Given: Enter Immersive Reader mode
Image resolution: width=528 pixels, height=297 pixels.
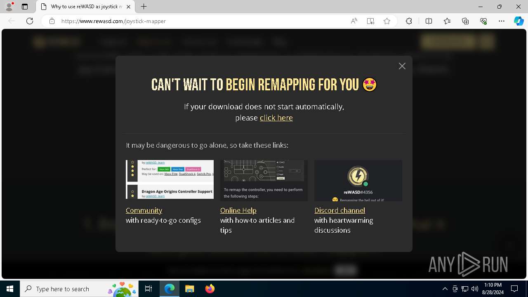Looking at the screenshot, I should (370, 21).
